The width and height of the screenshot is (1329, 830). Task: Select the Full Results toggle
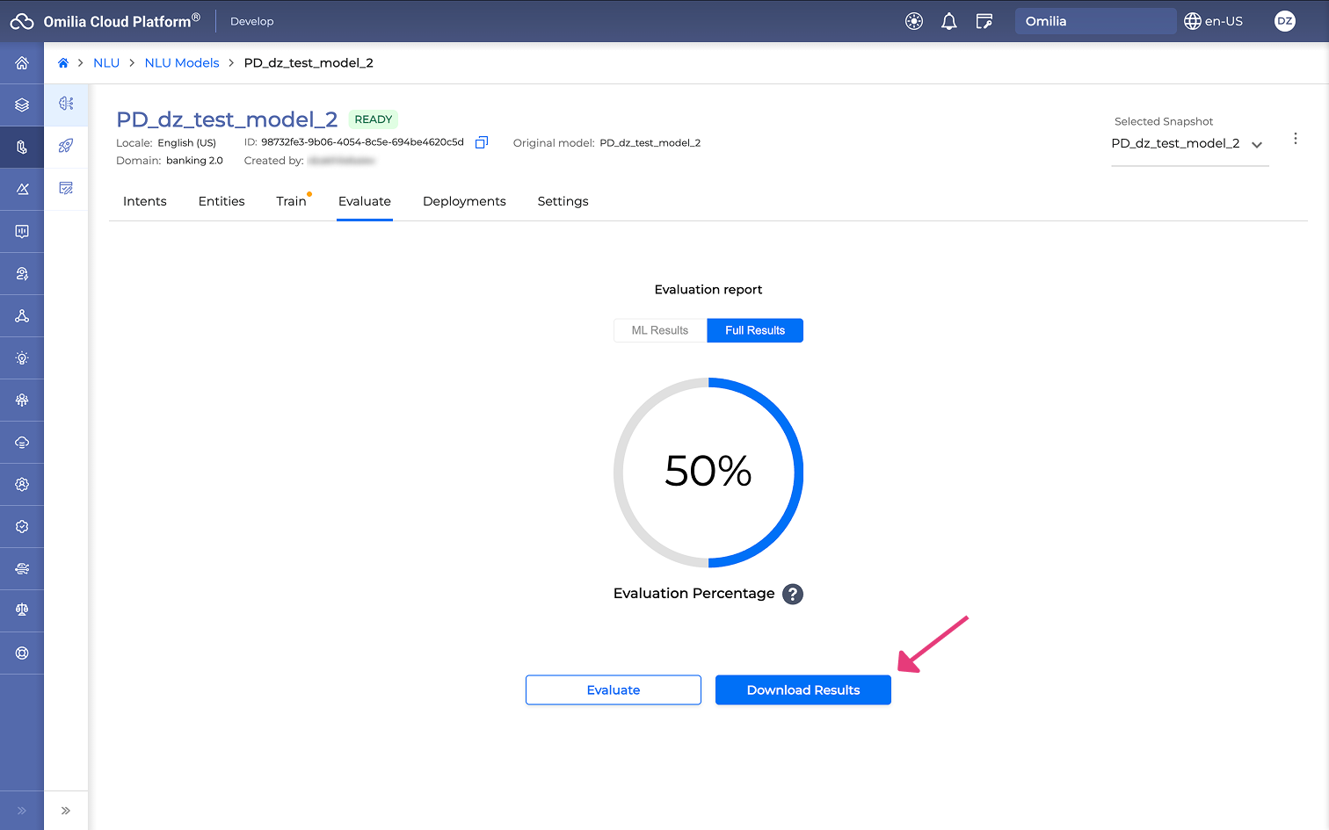pos(754,330)
